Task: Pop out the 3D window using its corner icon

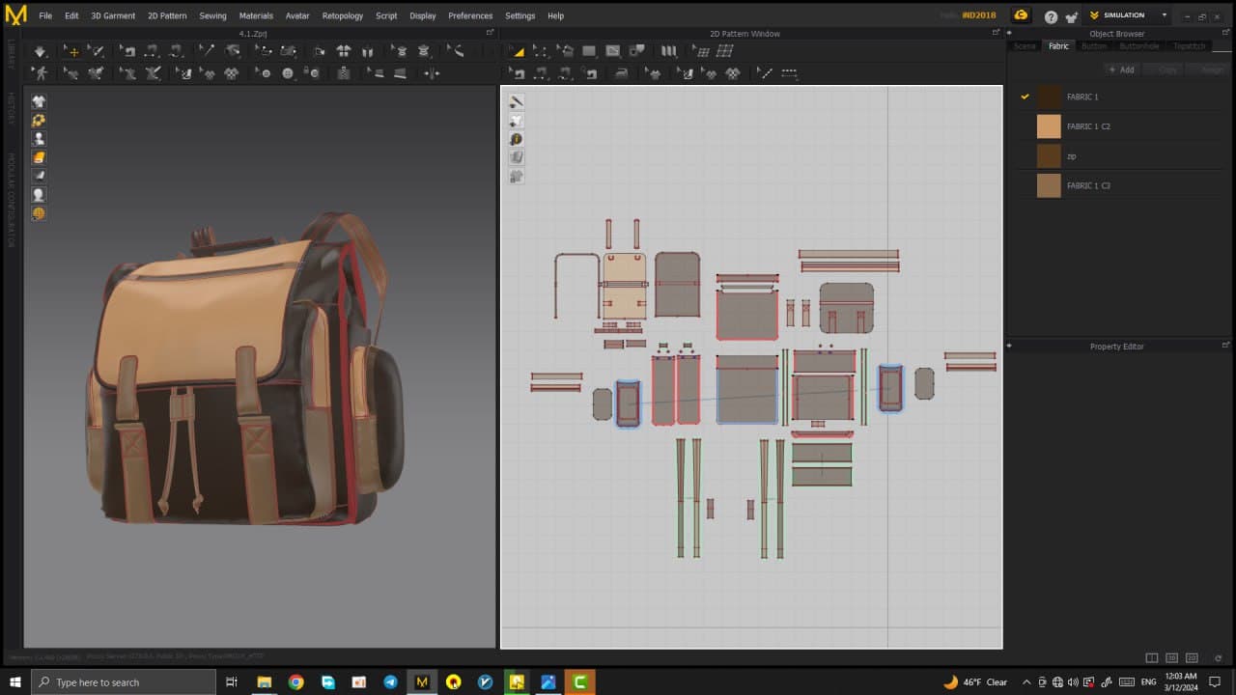Action: [490, 33]
